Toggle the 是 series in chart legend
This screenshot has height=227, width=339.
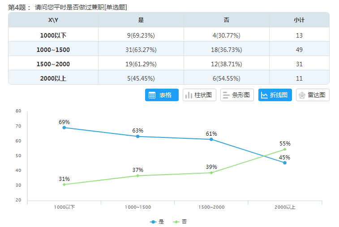[x=157, y=222]
